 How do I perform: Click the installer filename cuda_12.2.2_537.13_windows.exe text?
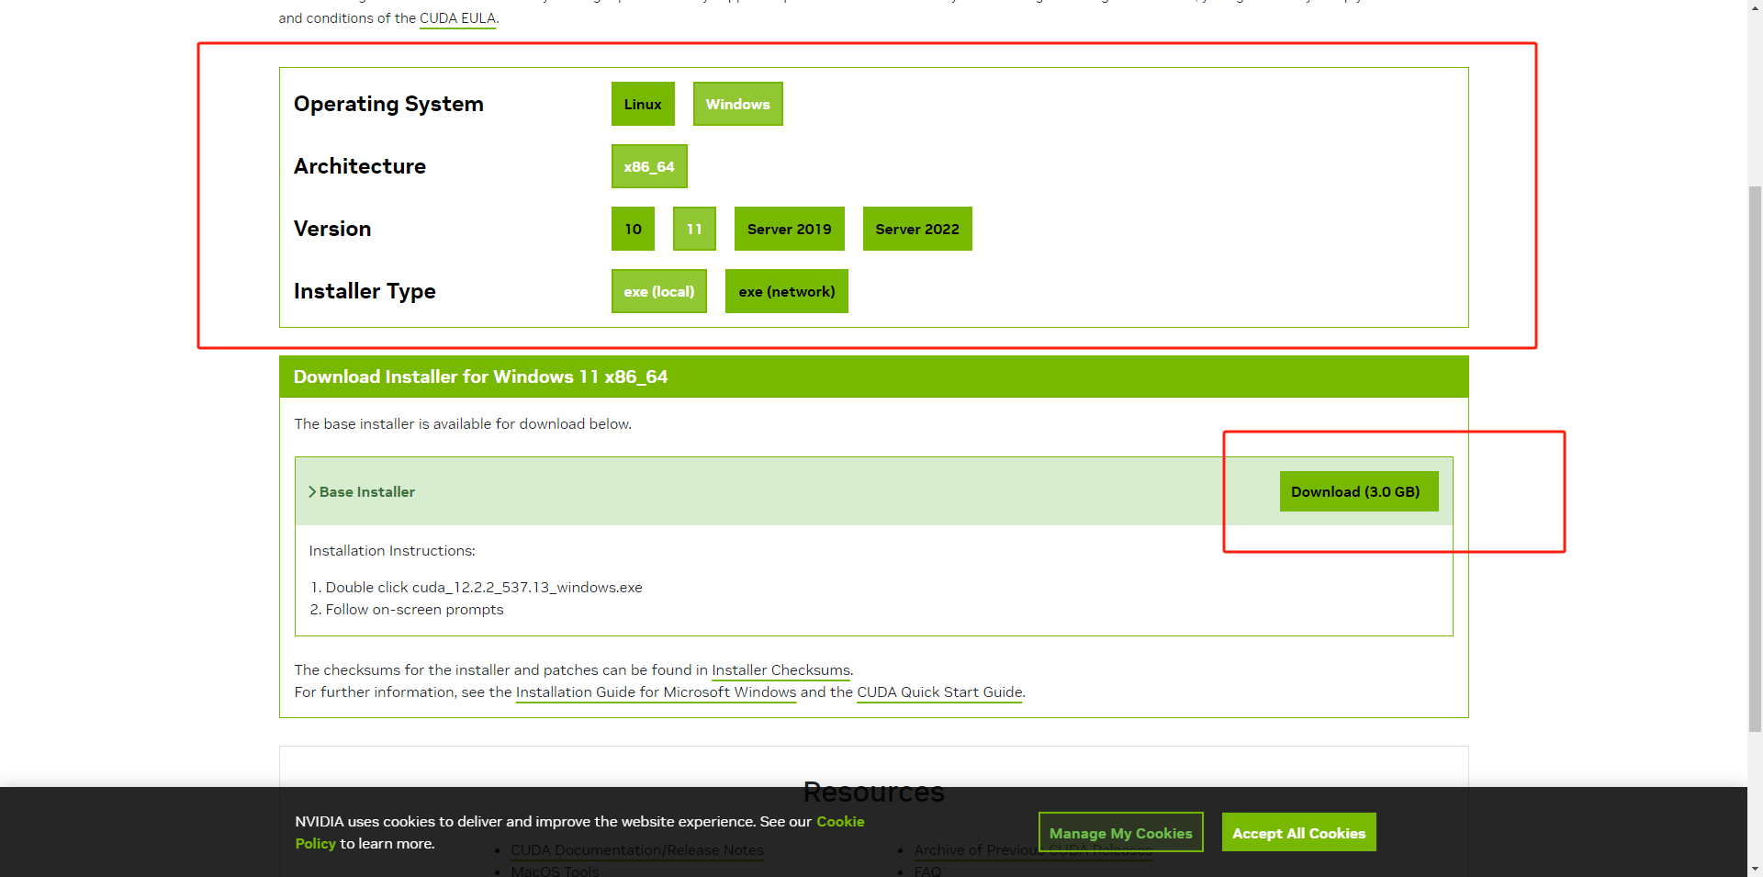pyautogui.click(x=527, y=588)
